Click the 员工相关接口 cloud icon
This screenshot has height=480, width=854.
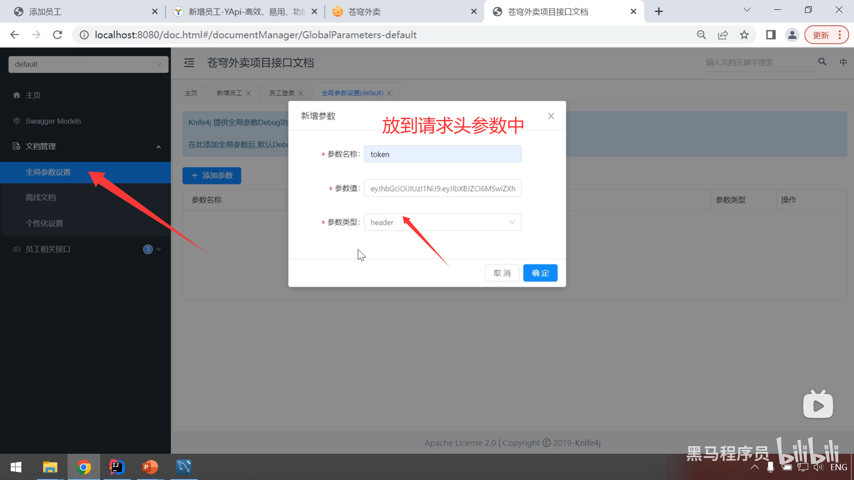click(16, 249)
